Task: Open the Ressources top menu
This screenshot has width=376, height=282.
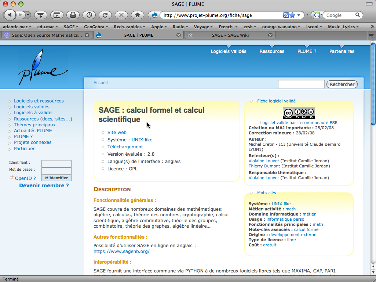Action: coord(272,51)
